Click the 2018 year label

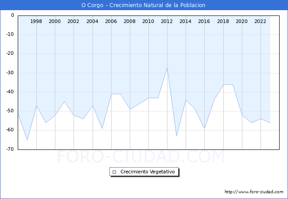coord(223,21)
